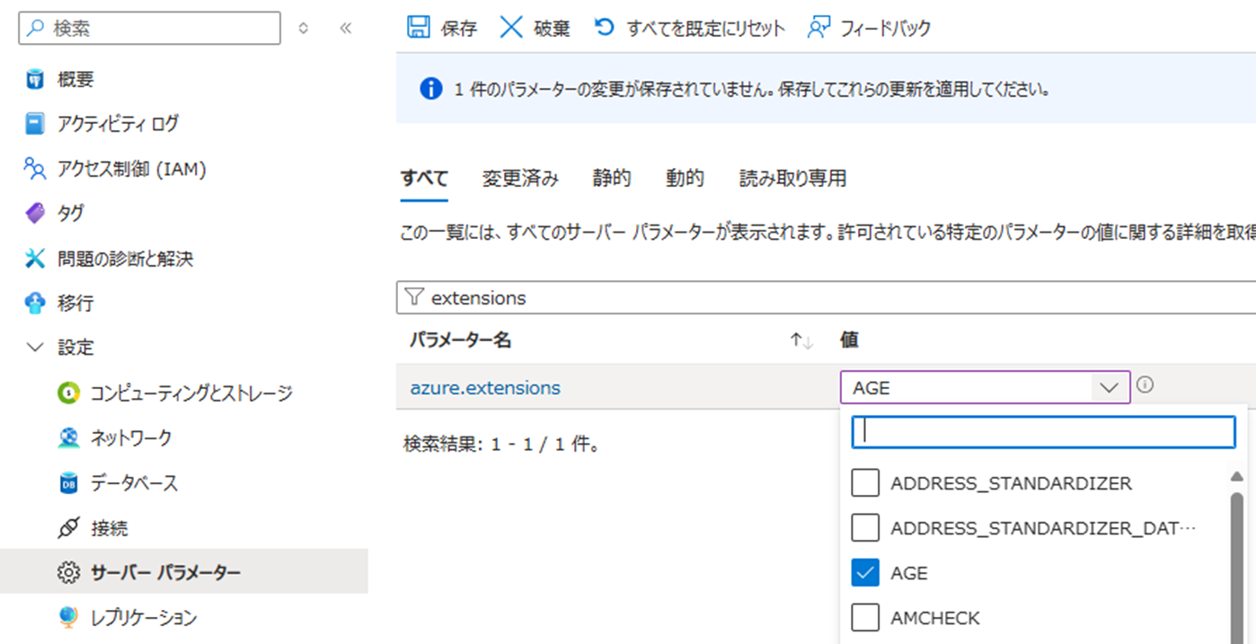Click the 破棄 button label
1256x644 pixels.
click(x=552, y=28)
